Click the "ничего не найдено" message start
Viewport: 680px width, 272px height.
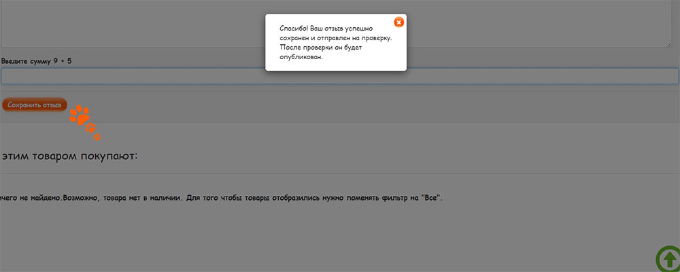click(27, 197)
